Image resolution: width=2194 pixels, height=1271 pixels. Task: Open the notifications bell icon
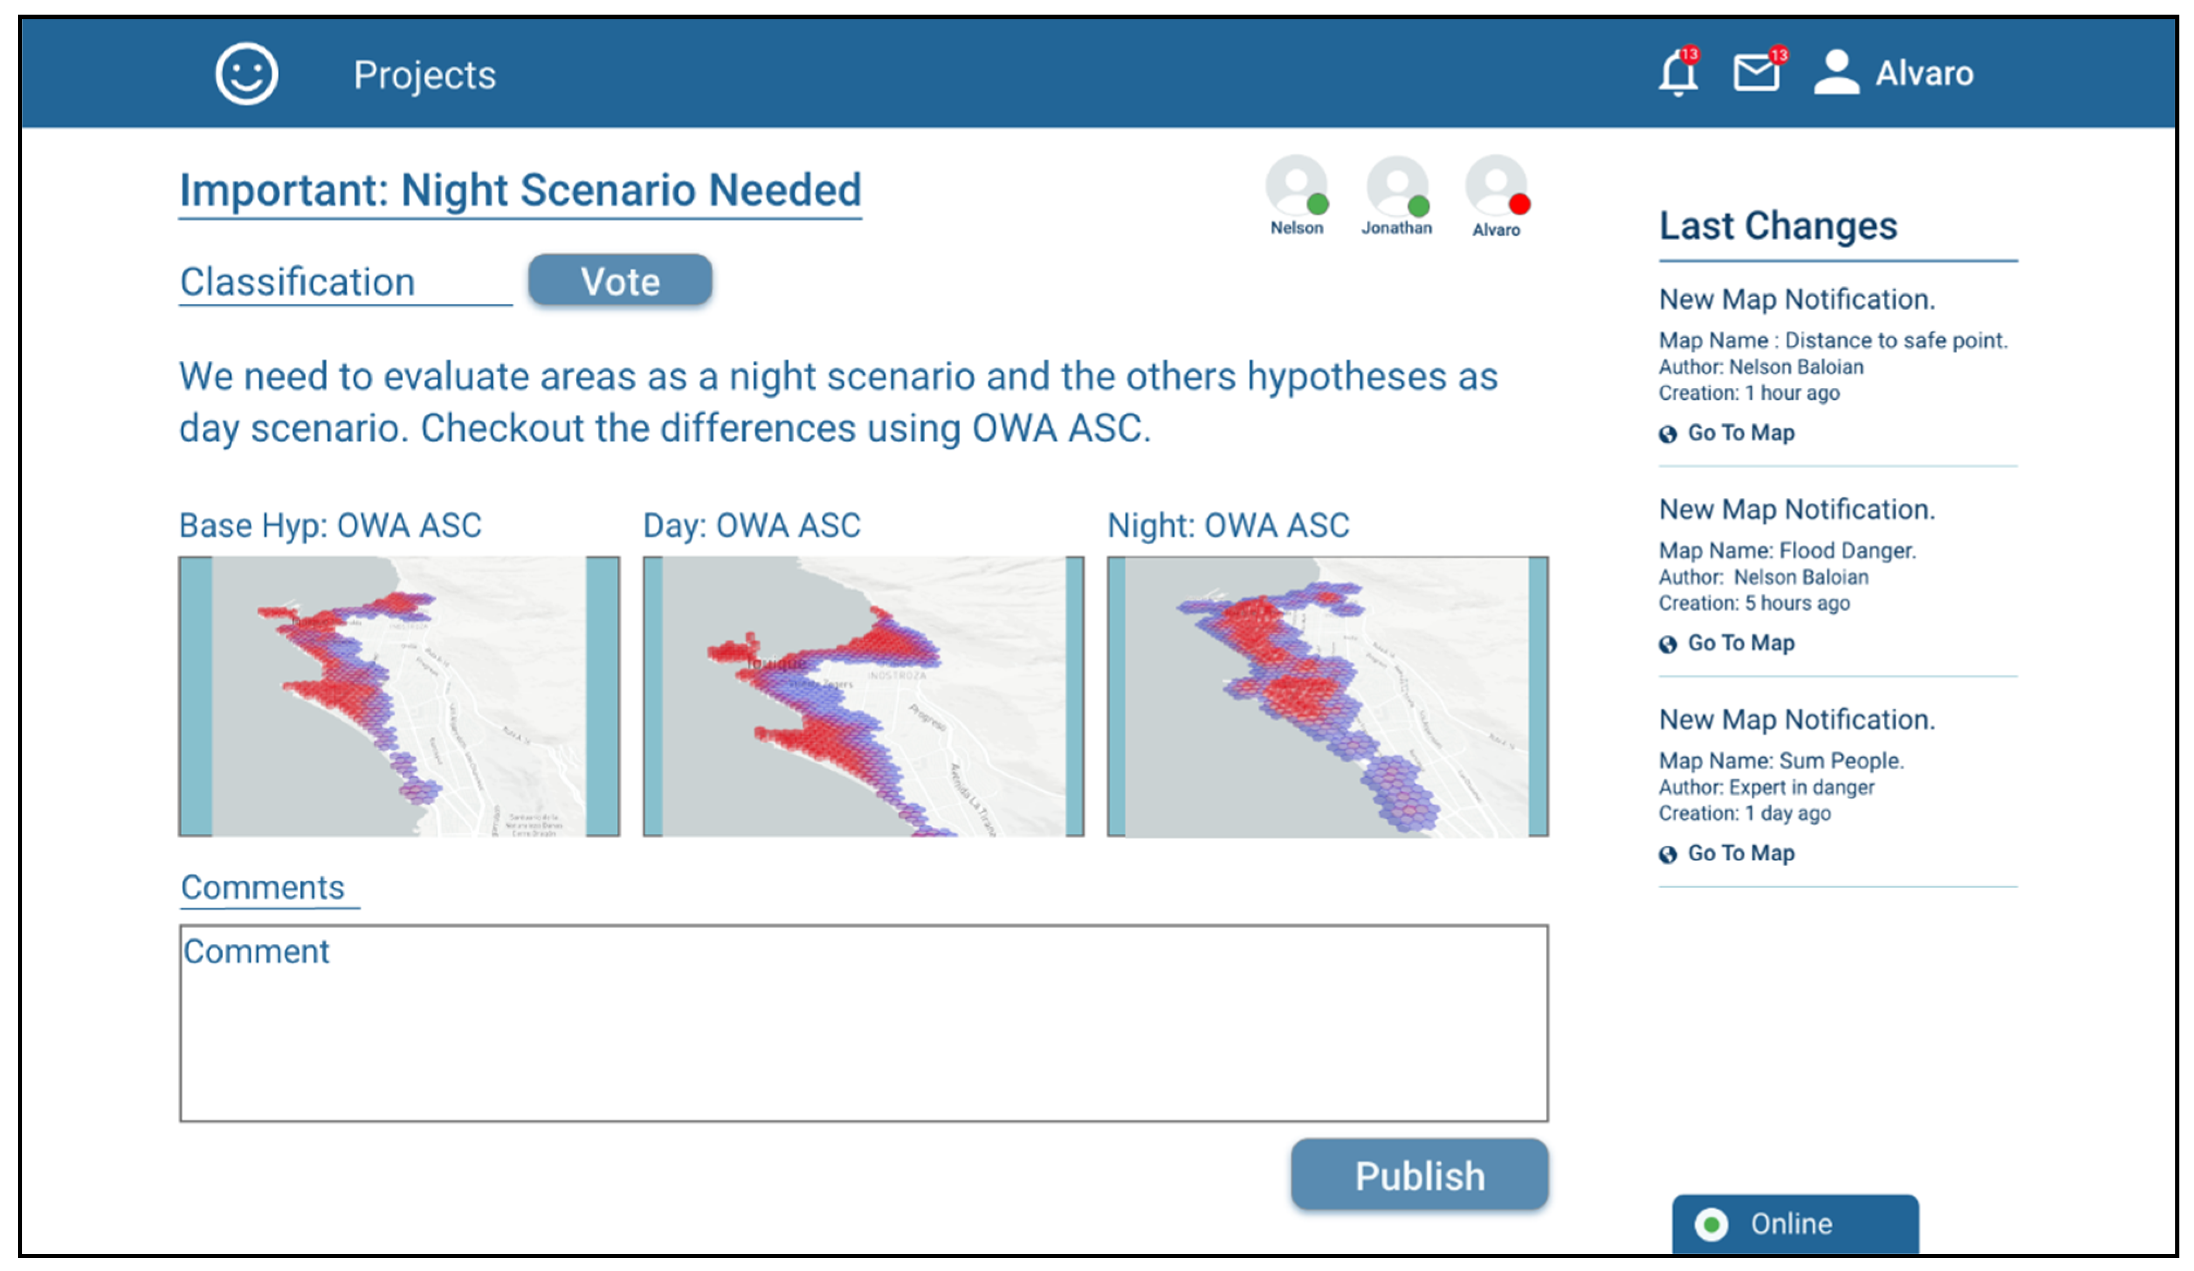click(x=1677, y=74)
